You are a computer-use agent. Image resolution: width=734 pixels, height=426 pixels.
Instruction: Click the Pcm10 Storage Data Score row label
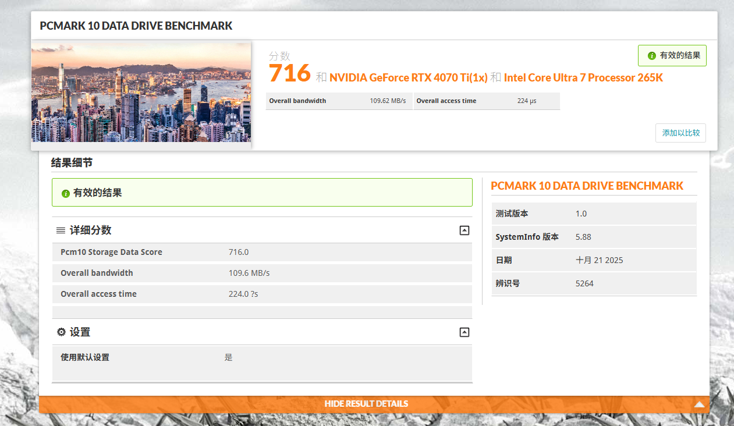(111, 252)
